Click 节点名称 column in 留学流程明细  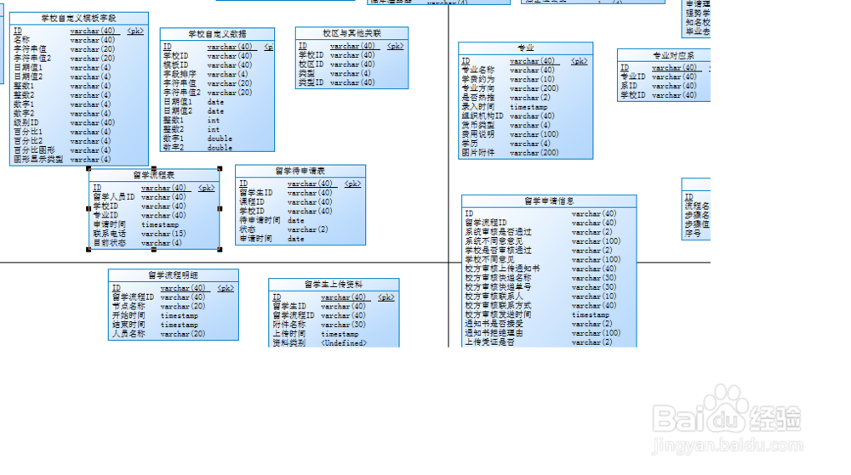129,306
